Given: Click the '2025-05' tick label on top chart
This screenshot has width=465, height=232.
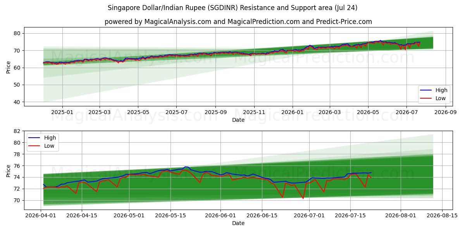Looking at the screenshot, I should coord(138,112).
